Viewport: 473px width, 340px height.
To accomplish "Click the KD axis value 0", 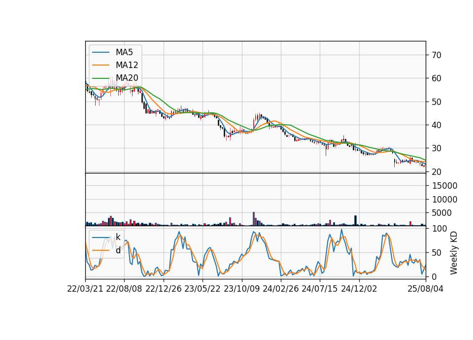I will [434, 276].
